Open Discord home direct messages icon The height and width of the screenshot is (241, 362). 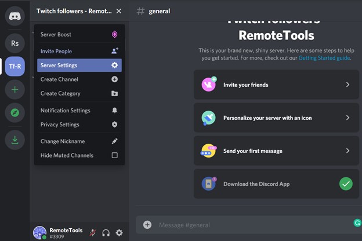tap(15, 16)
